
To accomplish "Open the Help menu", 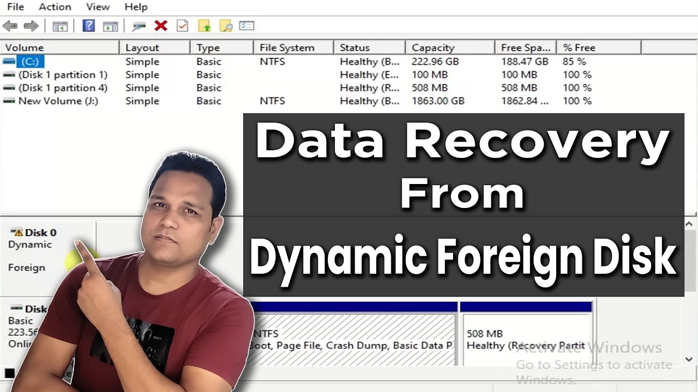I will tap(136, 7).
